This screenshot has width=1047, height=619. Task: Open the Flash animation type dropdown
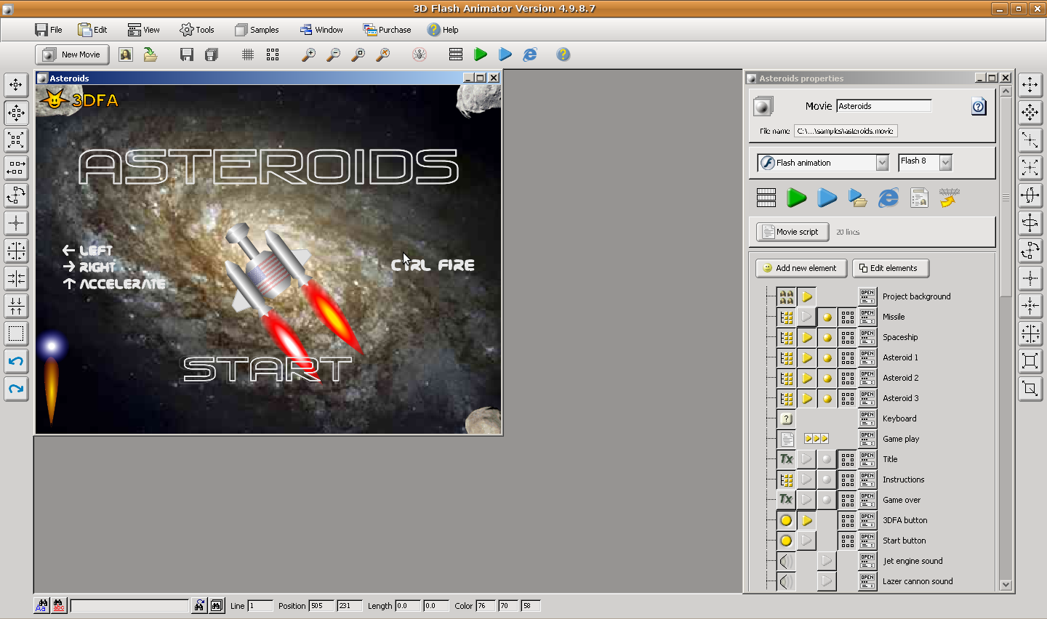point(882,163)
